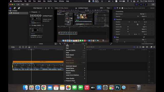Click the browser search magnifier
This screenshot has width=164, height=92.
coord(52,8)
